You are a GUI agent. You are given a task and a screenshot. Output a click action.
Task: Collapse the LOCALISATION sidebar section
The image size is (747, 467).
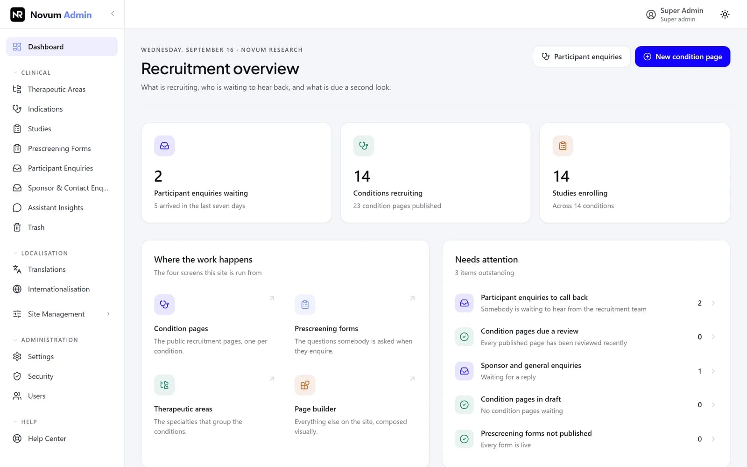[x=40, y=253]
